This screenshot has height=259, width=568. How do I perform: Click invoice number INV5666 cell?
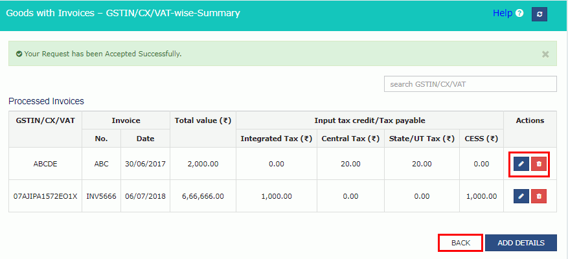coord(102,196)
